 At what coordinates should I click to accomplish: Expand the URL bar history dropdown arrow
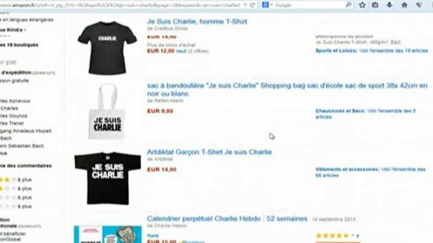pyautogui.click(x=245, y=5)
